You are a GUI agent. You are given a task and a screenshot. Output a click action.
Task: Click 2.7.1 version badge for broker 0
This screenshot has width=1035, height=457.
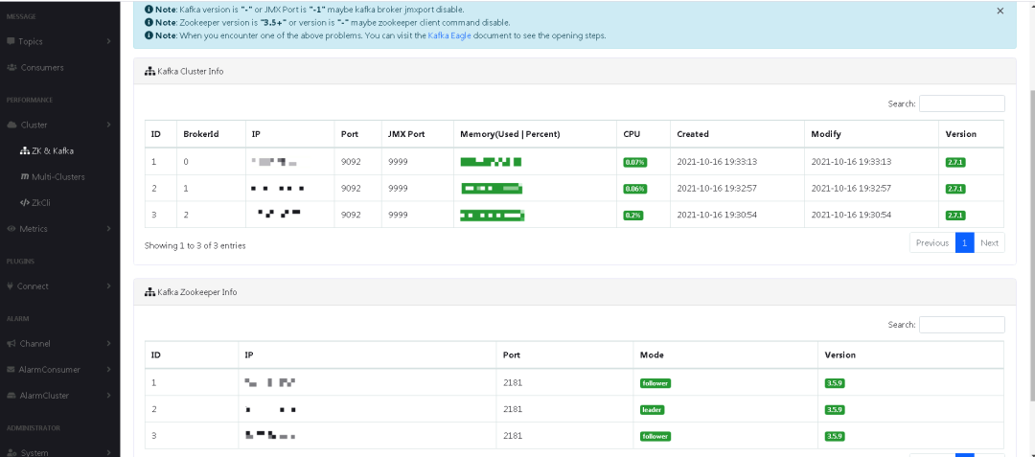point(955,162)
